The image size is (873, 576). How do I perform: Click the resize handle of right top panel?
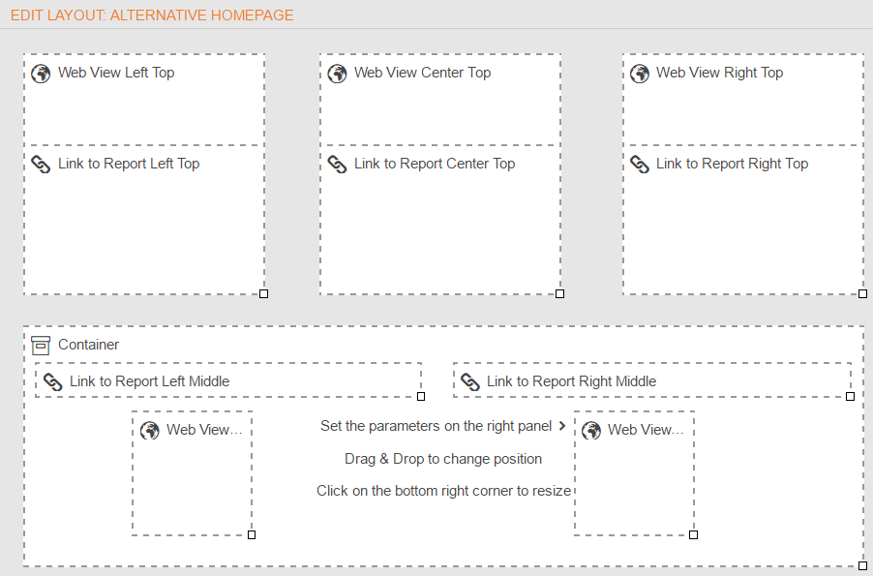862,293
